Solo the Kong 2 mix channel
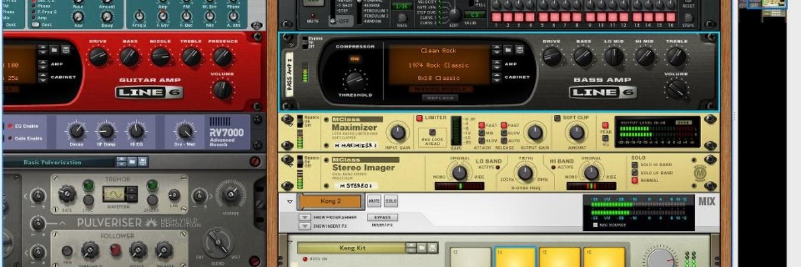Viewport: 801px width, 267px height. point(390,201)
